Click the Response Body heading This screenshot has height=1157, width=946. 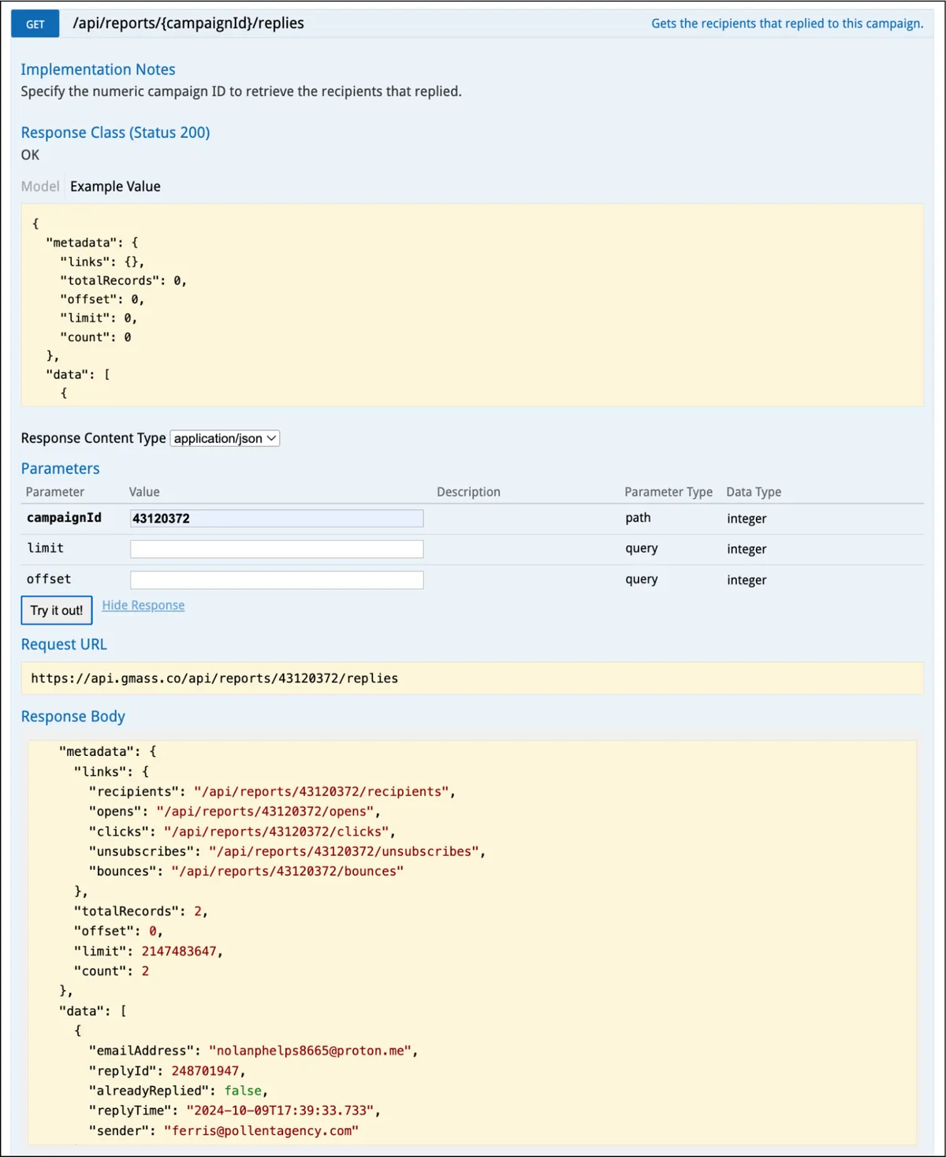pyautogui.click(x=73, y=716)
